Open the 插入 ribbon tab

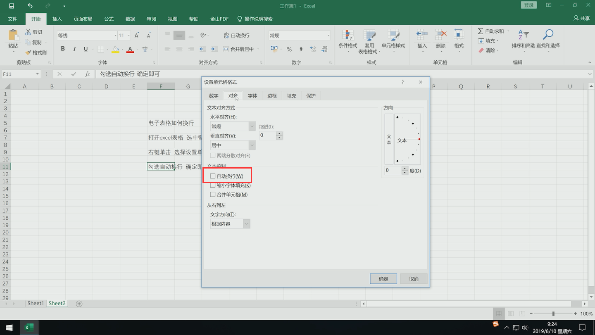(57, 19)
